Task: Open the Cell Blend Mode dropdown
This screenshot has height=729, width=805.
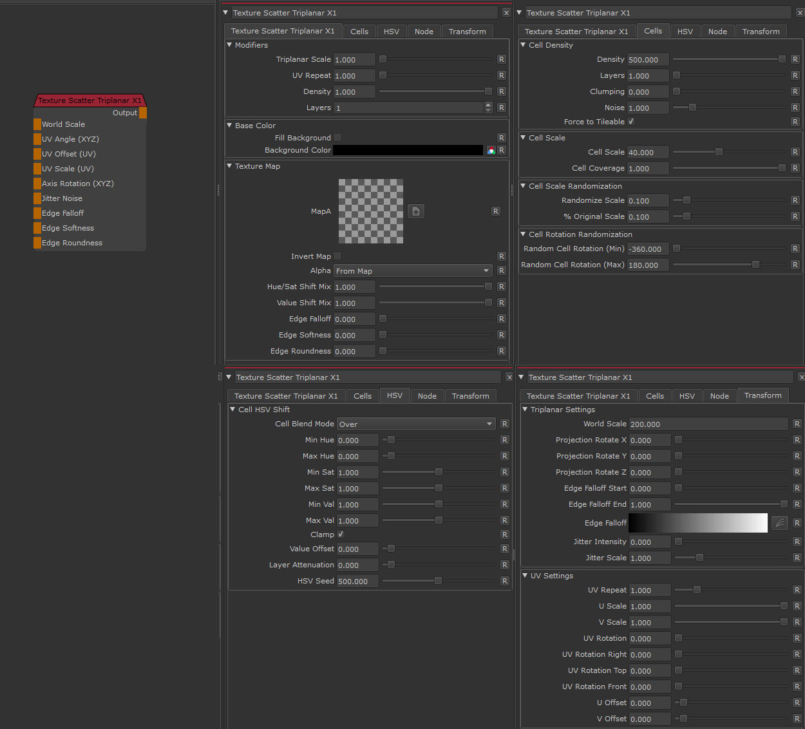Action: coord(416,424)
